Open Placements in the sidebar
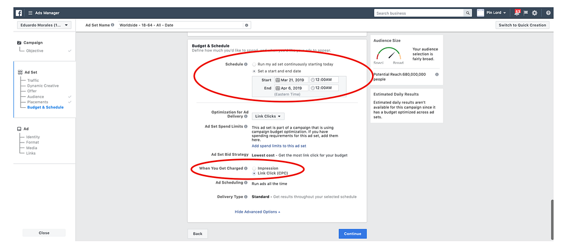The width and height of the screenshot is (567, 252). (x=38, y=102)
